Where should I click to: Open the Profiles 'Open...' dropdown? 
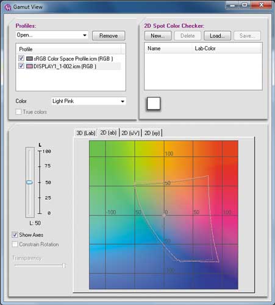(52, 35)
